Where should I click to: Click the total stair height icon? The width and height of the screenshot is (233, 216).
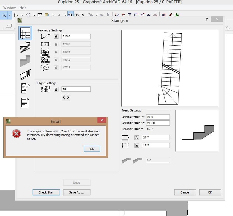click(x=45, y=36)
